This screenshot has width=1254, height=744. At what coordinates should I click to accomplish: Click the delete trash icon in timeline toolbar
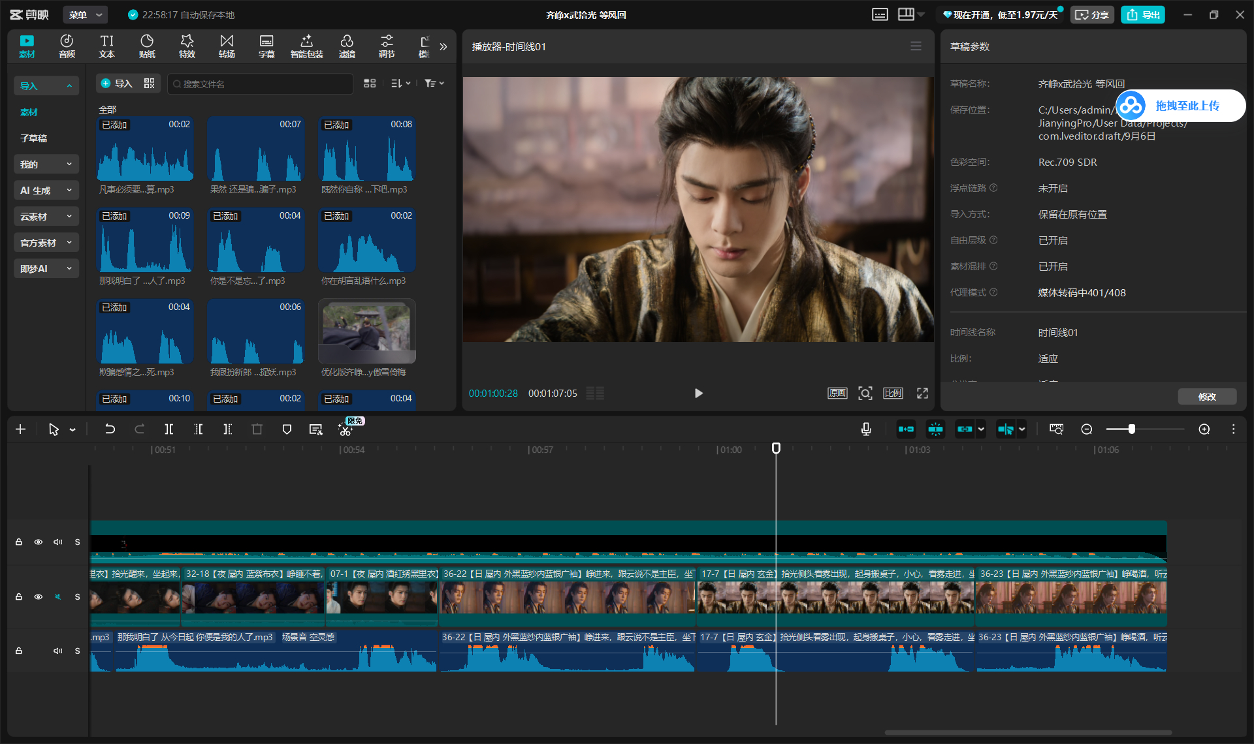point(257,429)
